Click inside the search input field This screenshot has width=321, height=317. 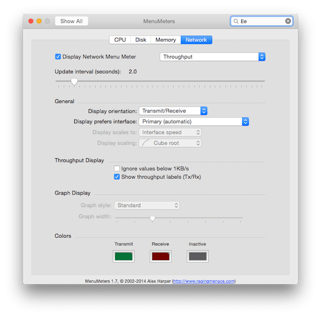point(262,21)
